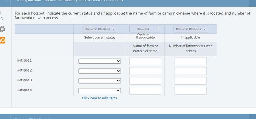256x119 pixels.
Task: Click Hotspot 3 farm name field
Action: tap(145, 81)
